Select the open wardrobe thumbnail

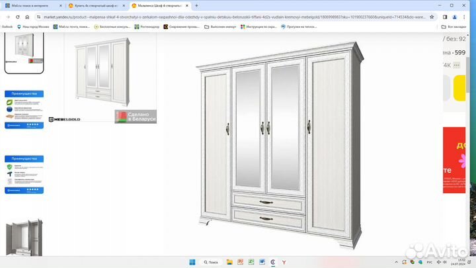[x=24, y=242]
